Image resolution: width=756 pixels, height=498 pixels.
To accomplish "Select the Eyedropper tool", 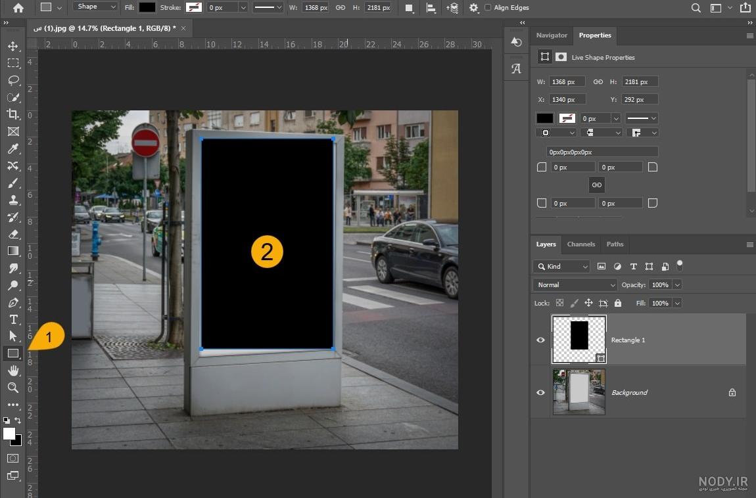I will (13, 148).
